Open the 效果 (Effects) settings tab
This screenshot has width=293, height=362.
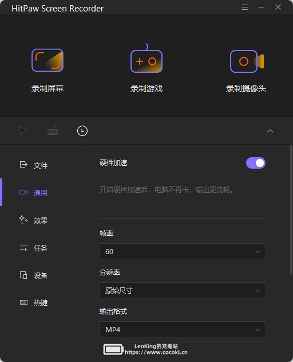[x=42, y=220]
